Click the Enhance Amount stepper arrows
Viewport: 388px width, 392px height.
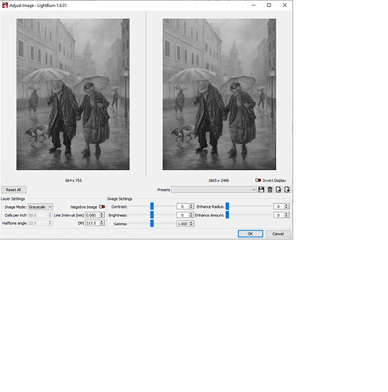(286, 215)
